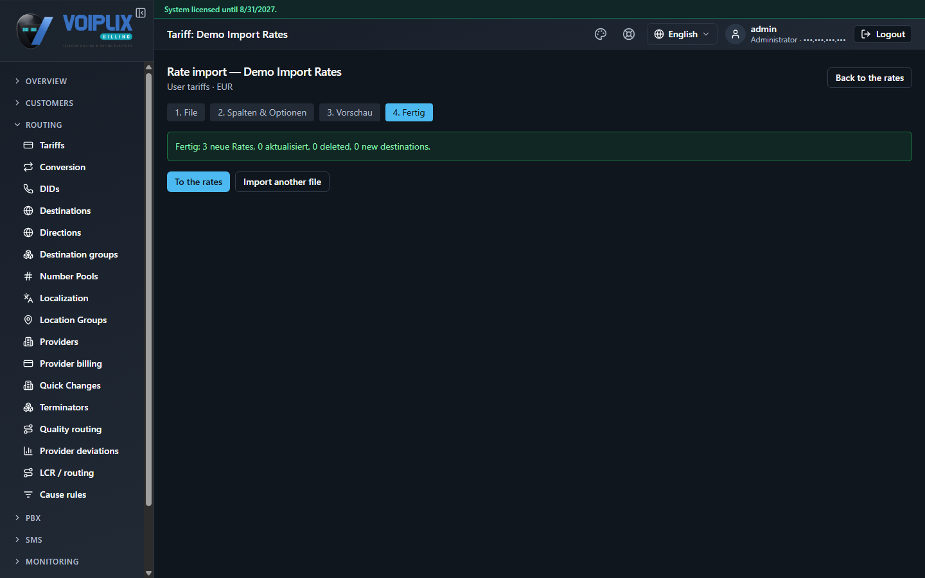This screenshot has height=578, width=925.
Task: Go to step 3. Vorschau
Action: tap(349, 112)
